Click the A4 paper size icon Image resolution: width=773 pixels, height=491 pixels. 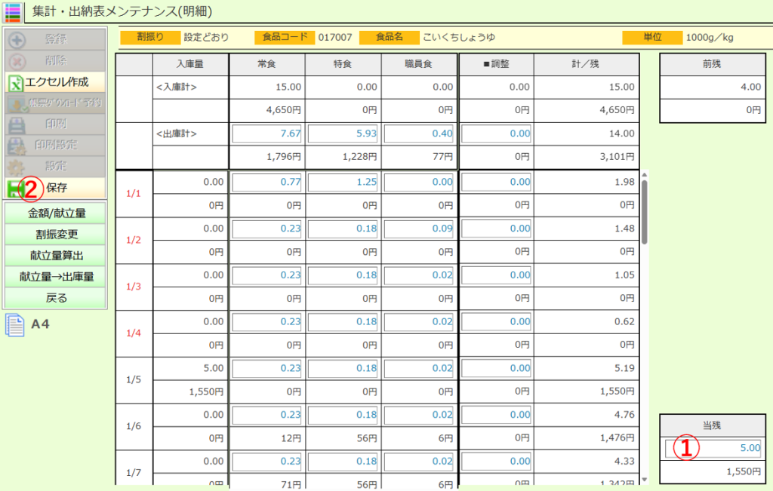click(x=15, y=325)
